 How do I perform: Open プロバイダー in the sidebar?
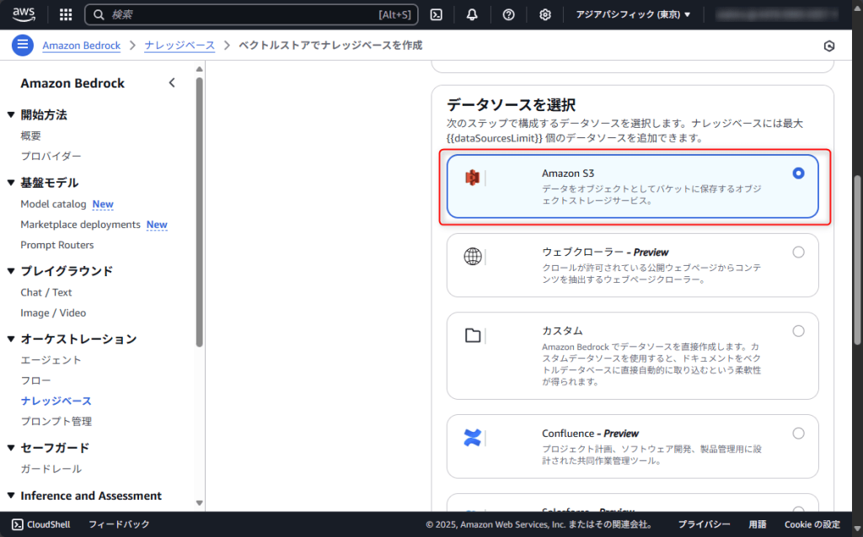point(51,156)
